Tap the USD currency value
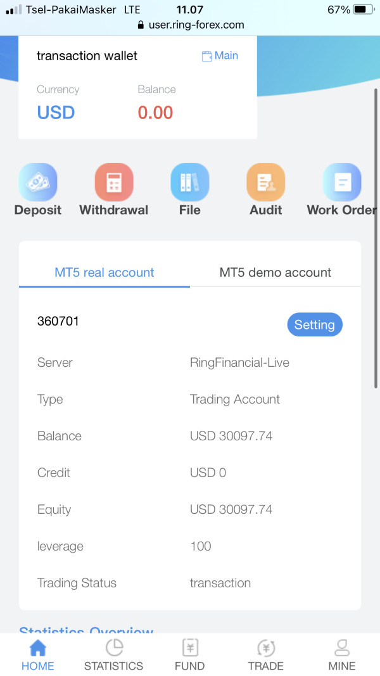 [56, 113]
